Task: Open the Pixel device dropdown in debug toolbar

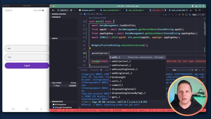Action: tap(198, 15)
